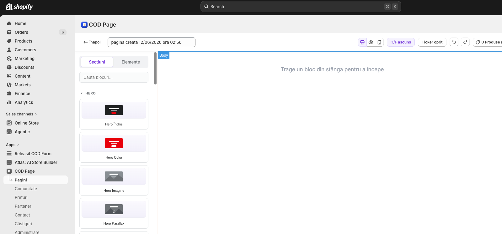Open Content via its image icon
The image size is (502, 234).
coord(9,76)
